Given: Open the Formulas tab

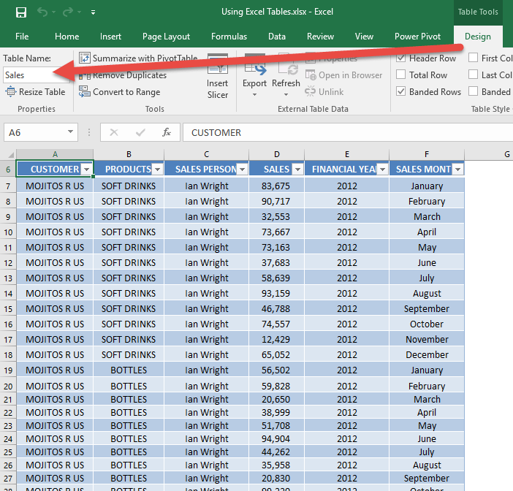Looking at the screenshot, I should click(229, 37).
